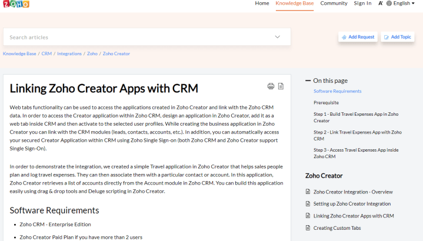Open the CRM breadcrumb link
This screenshot has height=241, width=423.
pos(46,53)
